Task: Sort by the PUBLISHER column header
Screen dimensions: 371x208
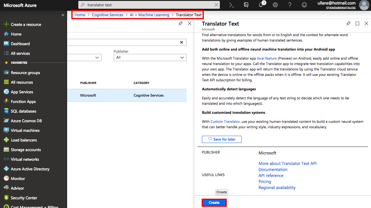Action: coord(88,83)
